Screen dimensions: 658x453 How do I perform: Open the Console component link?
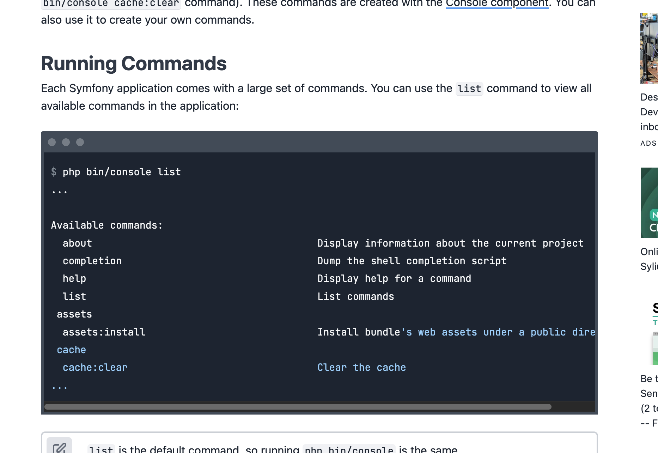pos(497,4)
